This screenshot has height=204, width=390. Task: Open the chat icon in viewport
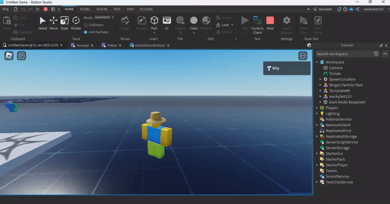(21, 56)
